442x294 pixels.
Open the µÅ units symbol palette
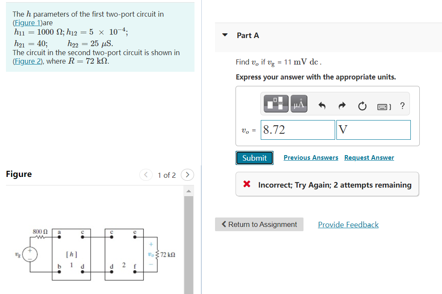pyautogui.click(x=298, y=103)
